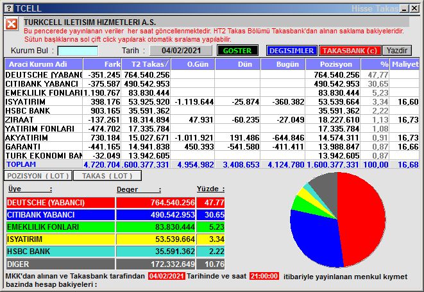
Task: Click red time 21:00:00 in footer
Action: click(x=264, y=276)
